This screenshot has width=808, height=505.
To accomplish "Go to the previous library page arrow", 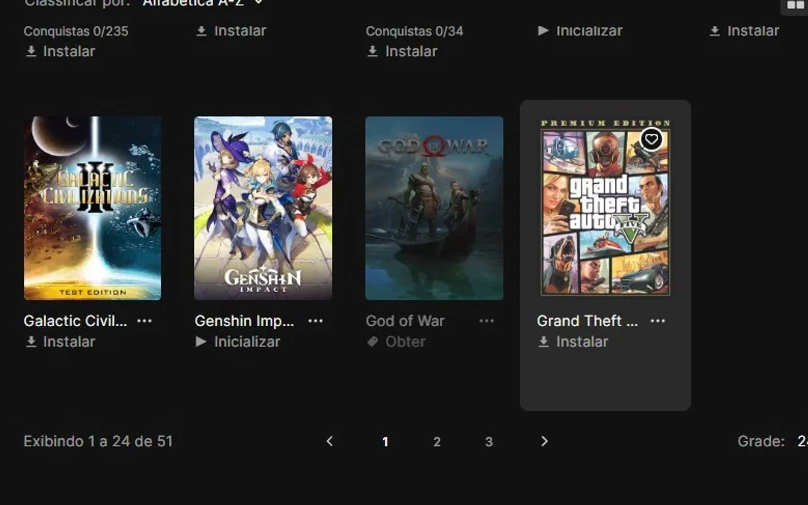I will 329,441.
